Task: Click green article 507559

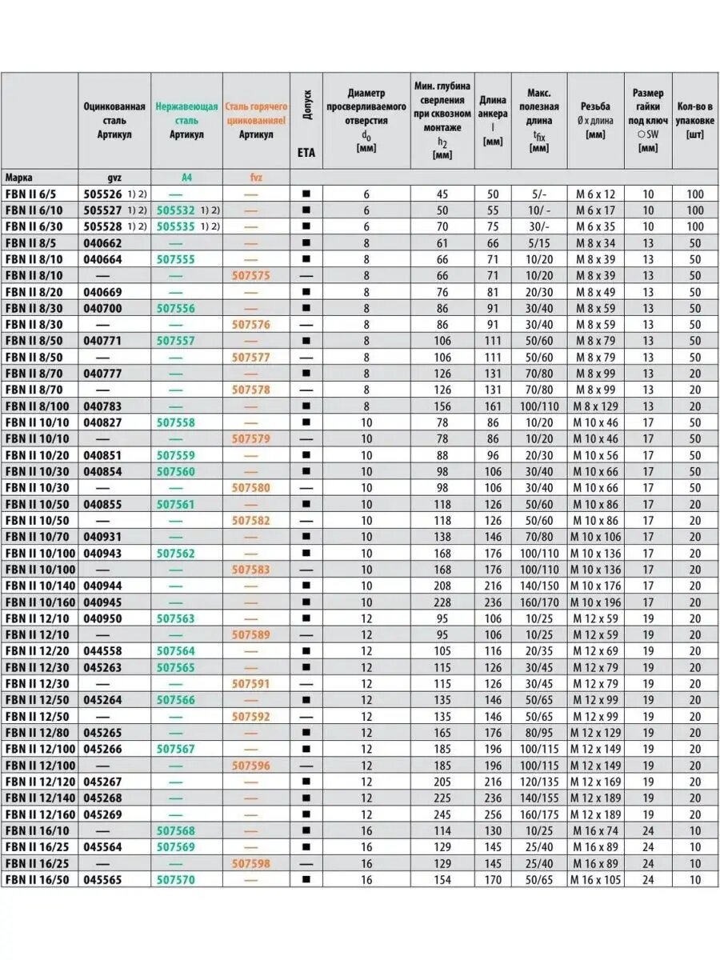Action: coord(176,455)
